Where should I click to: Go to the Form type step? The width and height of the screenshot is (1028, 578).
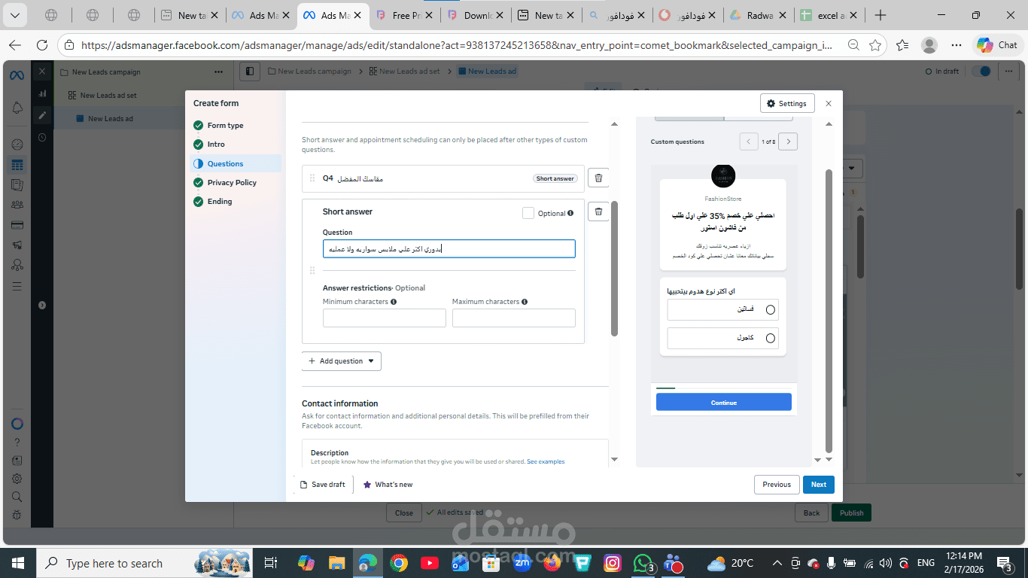[225, 126]
